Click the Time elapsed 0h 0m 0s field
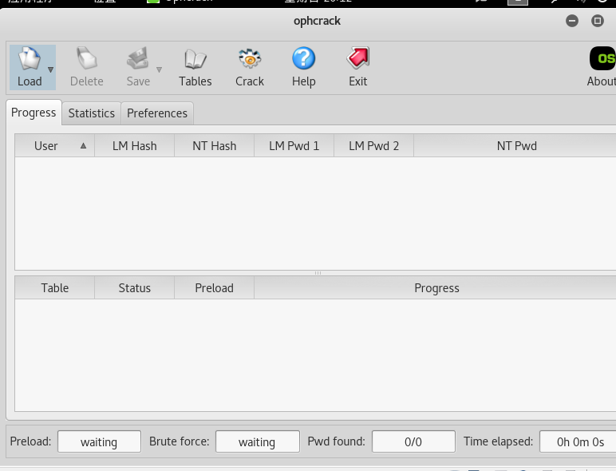The image size is (616, 471). (x=579, y=441)
